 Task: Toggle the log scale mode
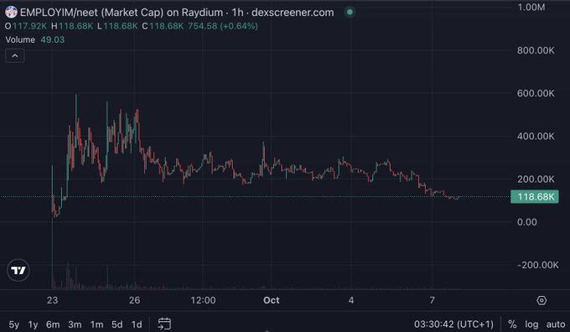tap(531, 324)
